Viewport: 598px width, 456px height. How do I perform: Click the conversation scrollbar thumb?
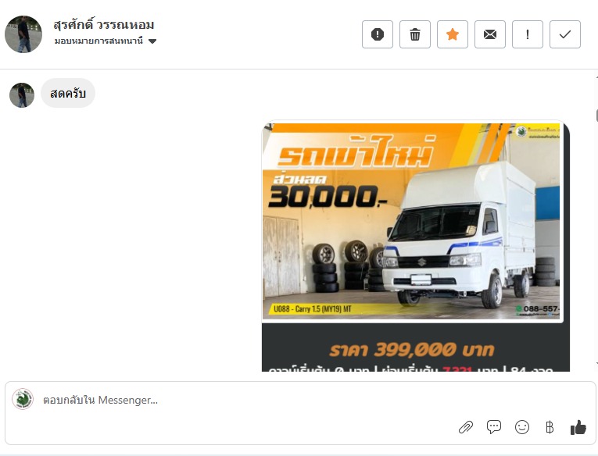(x=596, y=116)
